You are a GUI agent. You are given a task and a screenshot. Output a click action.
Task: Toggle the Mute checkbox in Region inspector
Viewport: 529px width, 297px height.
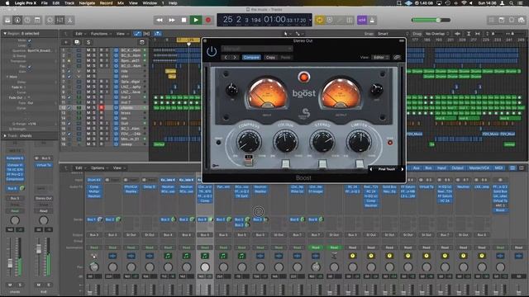[x=30, y=40]
